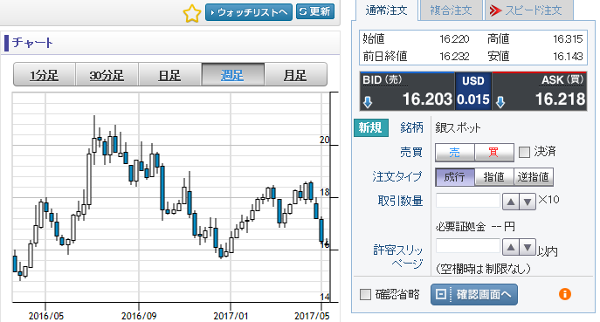This screenshot has height=322, width=600.
Task: Increase 取引数量 with up arrow
Action: 511,202
